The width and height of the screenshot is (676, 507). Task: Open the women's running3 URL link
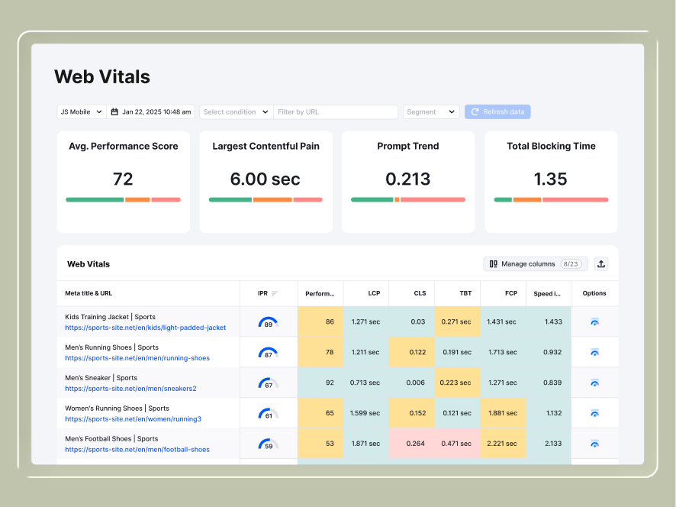[x=133, y=418]
